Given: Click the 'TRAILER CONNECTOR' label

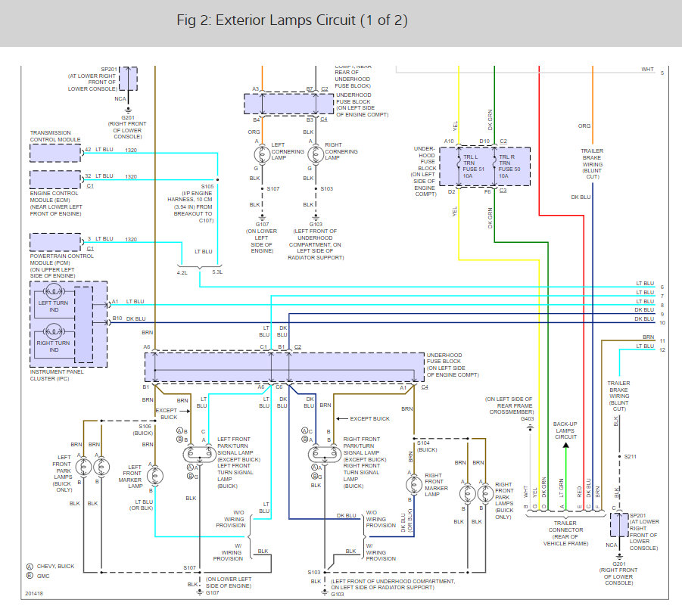Looking at the screenshot, I should click(565, 527).
